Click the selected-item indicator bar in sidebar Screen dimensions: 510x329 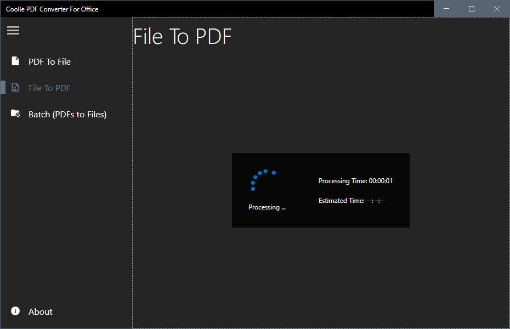(3, 87)
